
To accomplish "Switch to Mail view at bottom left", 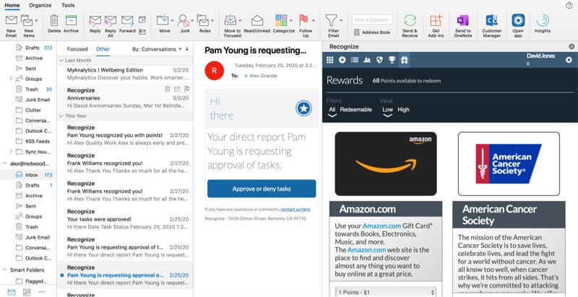I will [12, 292].
